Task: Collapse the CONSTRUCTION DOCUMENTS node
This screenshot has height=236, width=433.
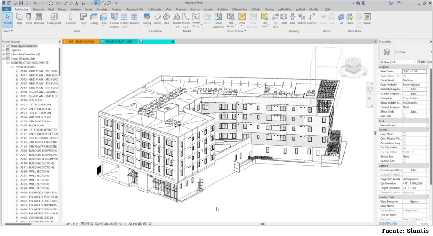Action: [x=8, y=63]
